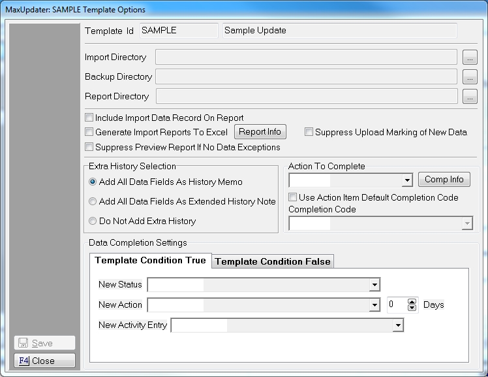Check Generate Import Reports To Excel
The height and width of the screenshot is (377, 488).
(89, 132)
